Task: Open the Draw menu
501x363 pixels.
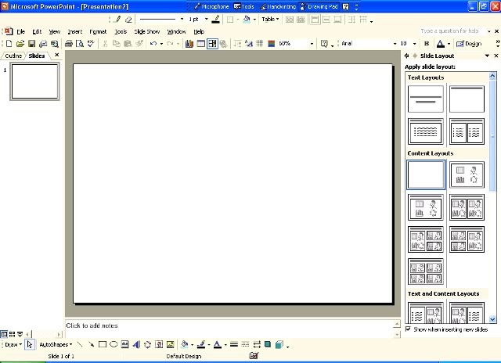Action: pyautogui.click(x=13, y=344)
